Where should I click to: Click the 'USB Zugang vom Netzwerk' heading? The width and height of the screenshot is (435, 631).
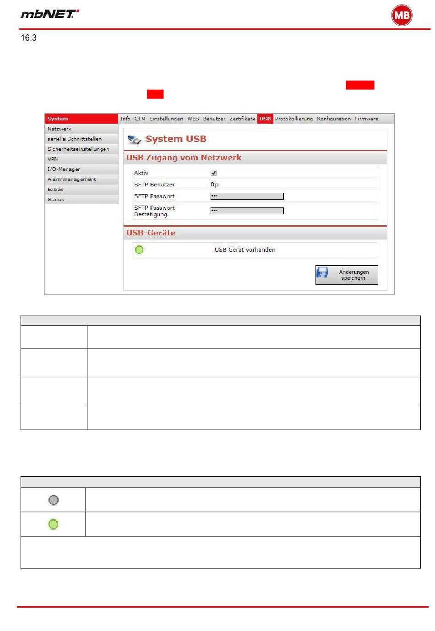point(184,158)
